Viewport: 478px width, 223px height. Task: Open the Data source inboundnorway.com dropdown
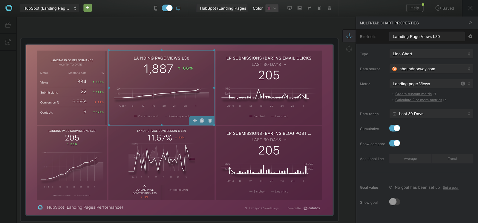[x=431, y=69]
